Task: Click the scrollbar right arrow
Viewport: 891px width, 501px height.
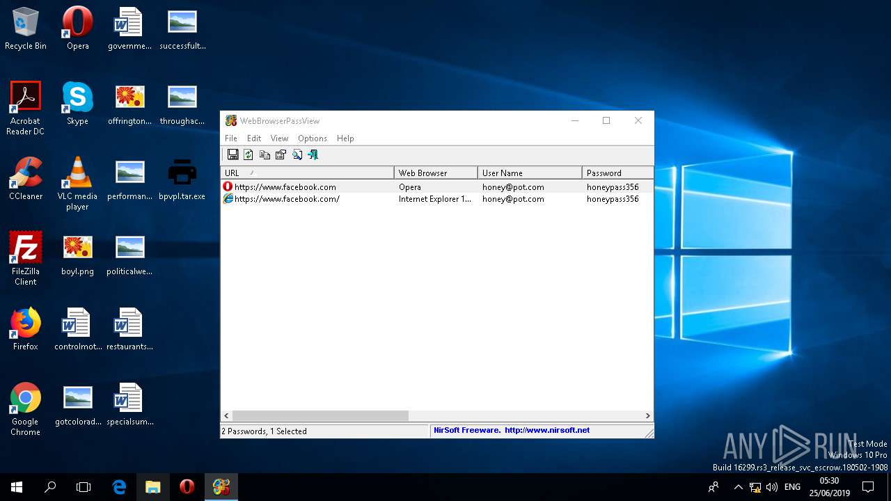Action: (x=647, y=415)
